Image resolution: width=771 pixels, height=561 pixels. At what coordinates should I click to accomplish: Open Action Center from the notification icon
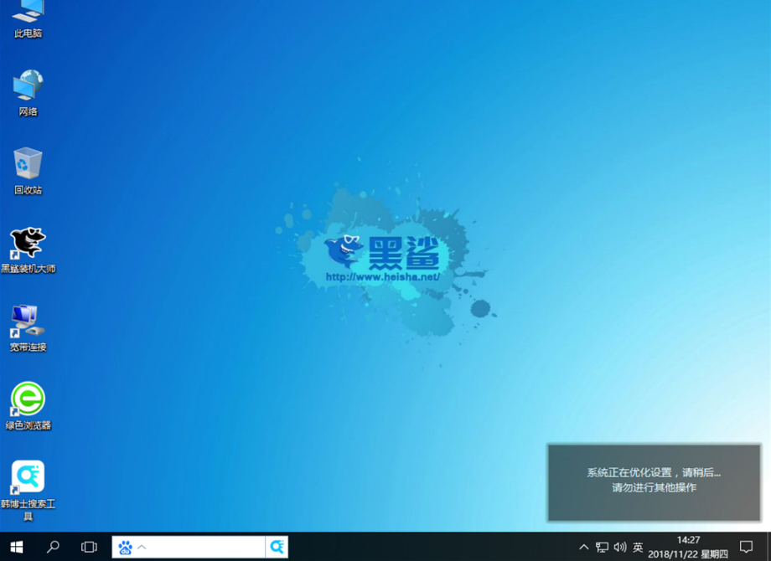[x=746, y=547]
